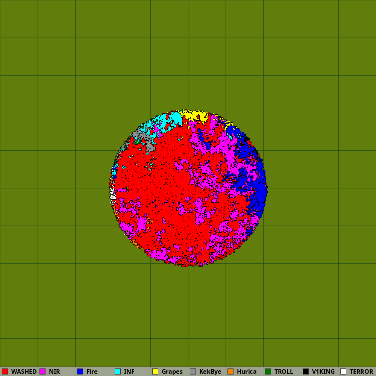Click the yellow Grapes legend swatch
376x376 pixels.
155,371
